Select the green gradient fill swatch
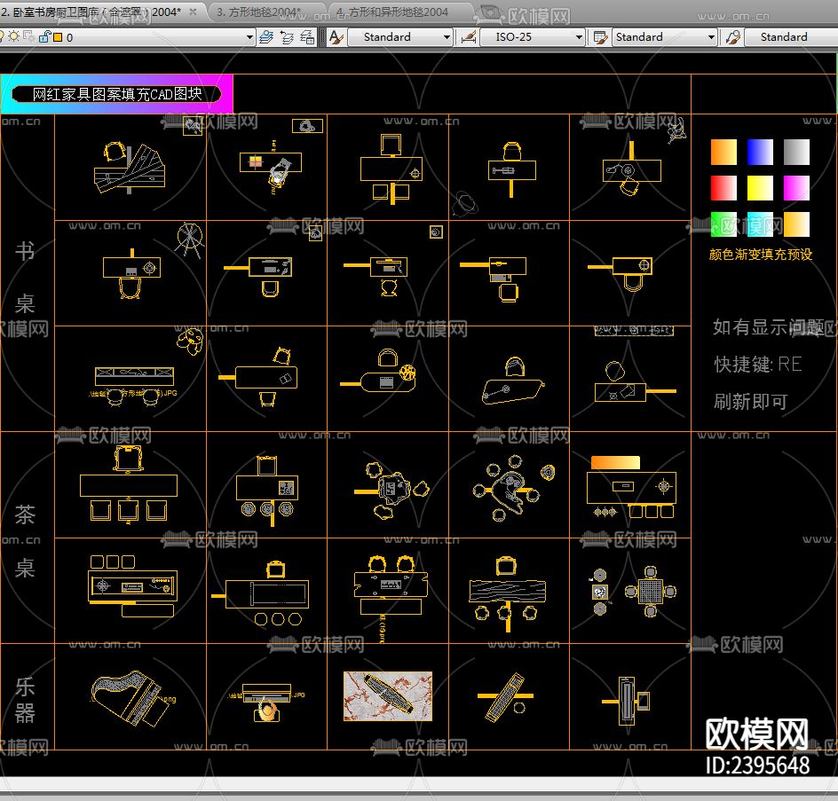838x801 pixels. [723, 224]
